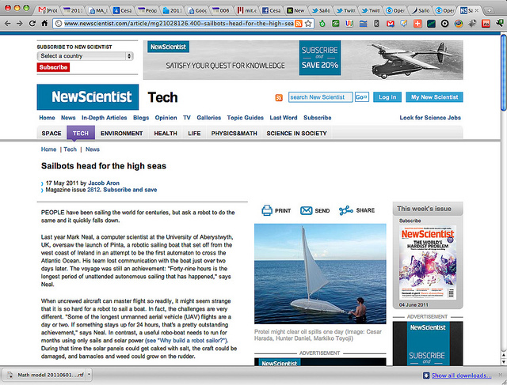Click the browser forward arrow
Image resolution: width=507 pixels, height=385 pixels.
[19, 23]
